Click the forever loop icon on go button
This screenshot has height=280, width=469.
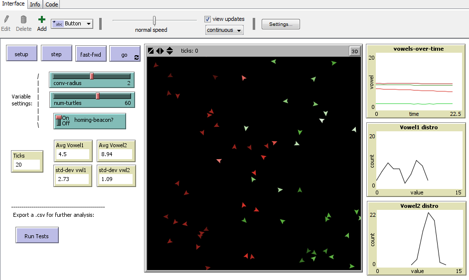137,58
